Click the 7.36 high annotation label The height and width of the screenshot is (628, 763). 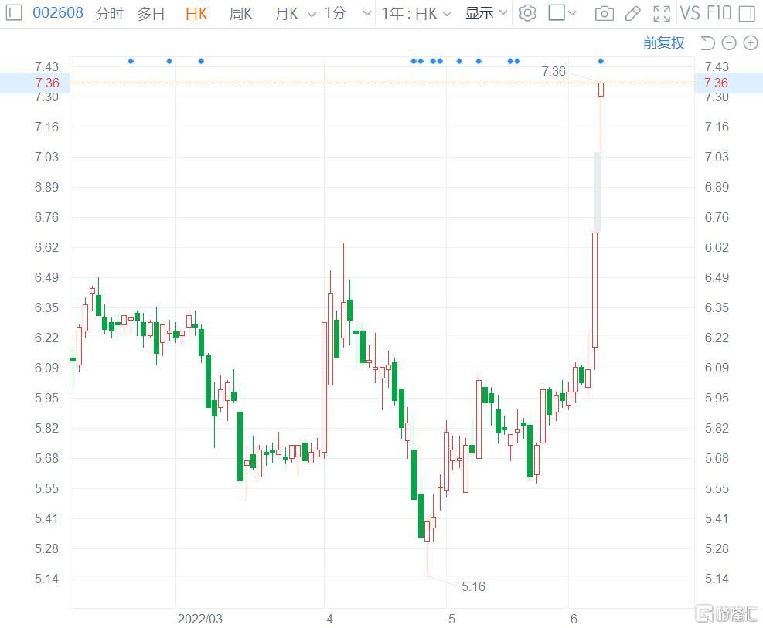click(554, 71)
